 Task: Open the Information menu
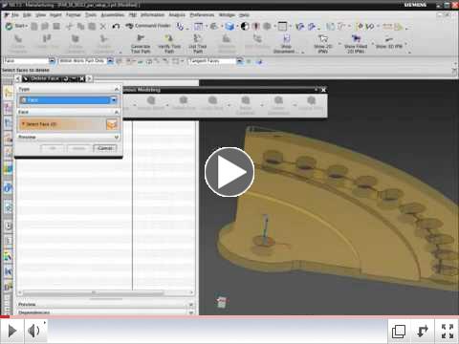152,15
